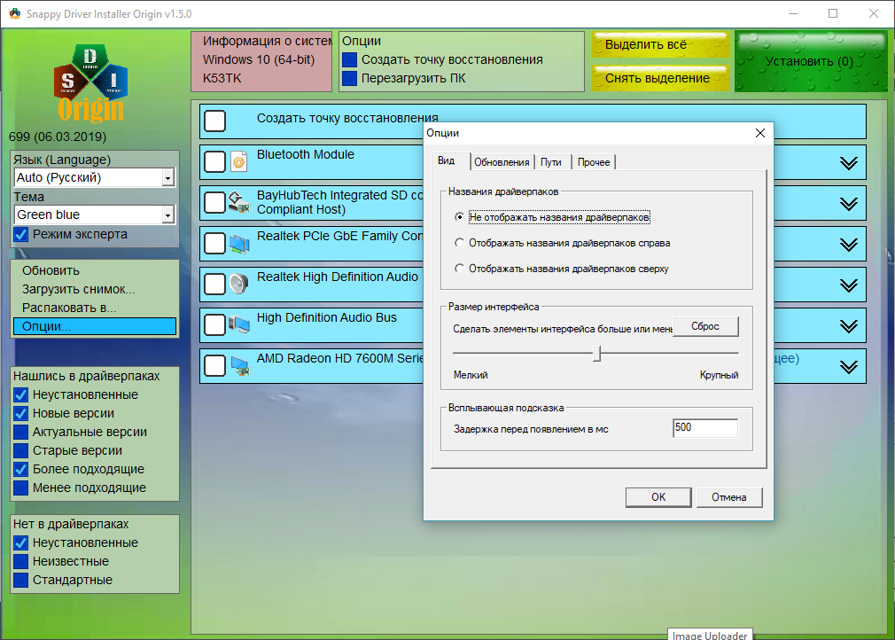Viewport: 895px width, 640px height.
Task: Switch to the Прочее tab
Action: 594,162
